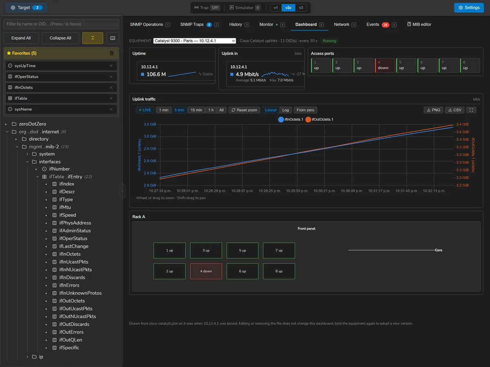Collapse the interfaces folder
The height and width of the screenshot is (367, 490).
[x=28, y=162]
